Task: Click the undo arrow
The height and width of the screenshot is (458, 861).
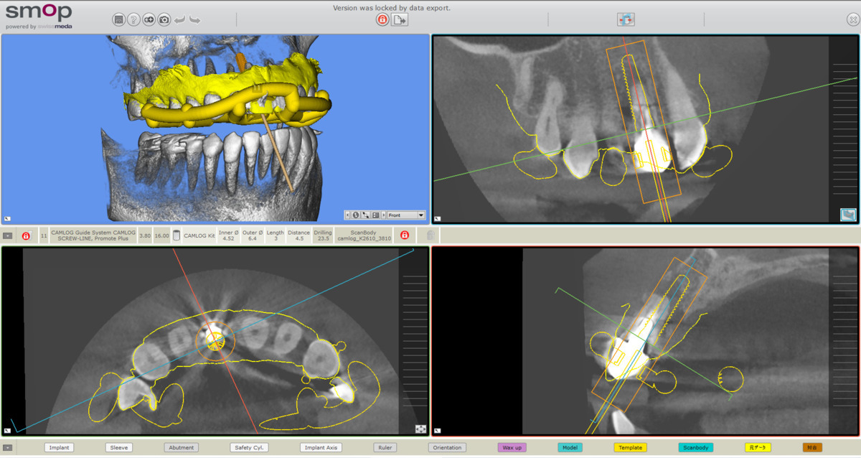Action: (x=180, y=20)
